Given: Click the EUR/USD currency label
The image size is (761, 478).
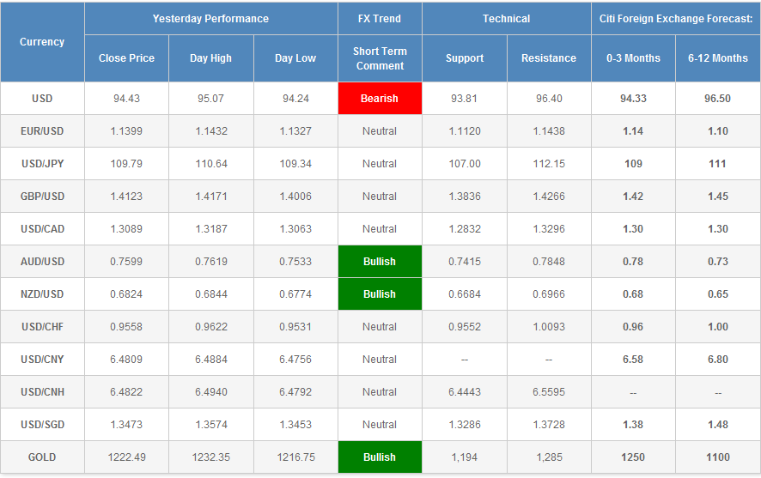Looking at the screenshot, I should click(x=42, y=131).
